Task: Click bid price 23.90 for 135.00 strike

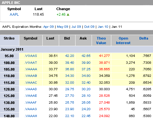Action: [x=70, y=109]
